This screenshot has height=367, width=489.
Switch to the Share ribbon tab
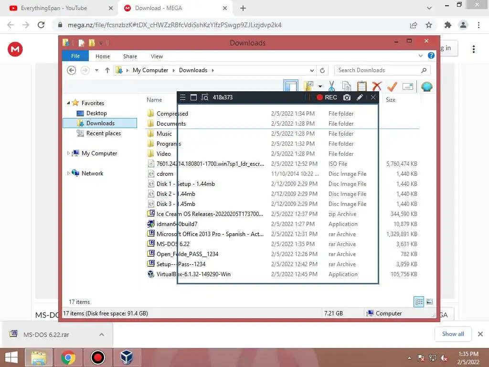click(130, 56)
